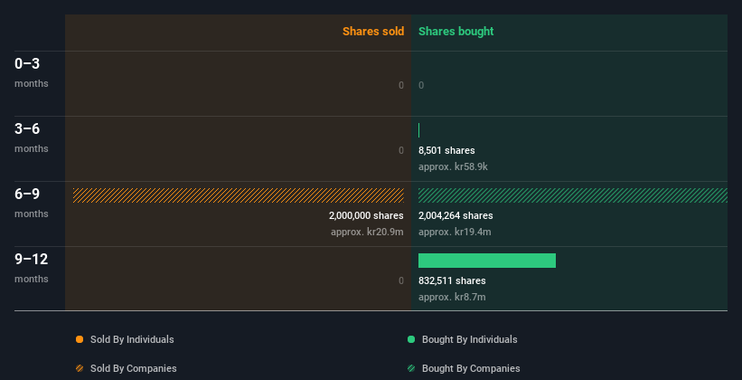Select the Bought By Individuals legend label
Screen dimensions: 742x380
[469, 339]
